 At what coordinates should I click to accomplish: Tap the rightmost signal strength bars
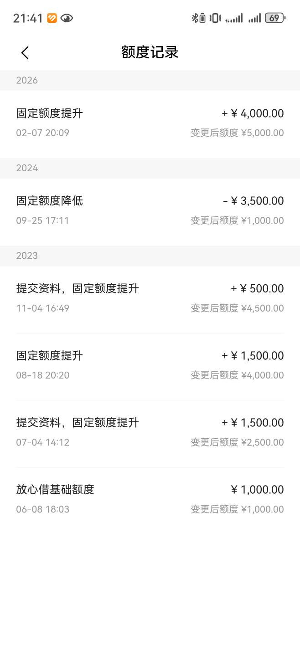coord(254,18)
